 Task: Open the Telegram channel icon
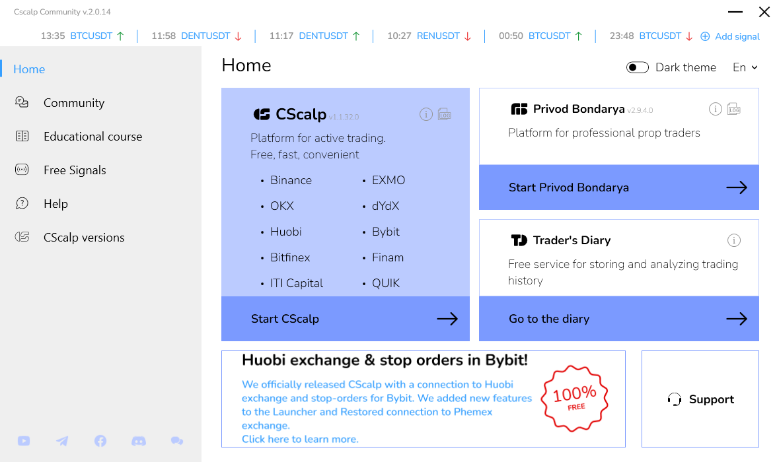[62, 441]
